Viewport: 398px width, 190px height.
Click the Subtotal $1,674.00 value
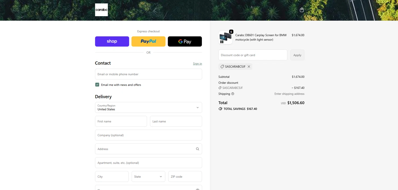tap(298, 77)
